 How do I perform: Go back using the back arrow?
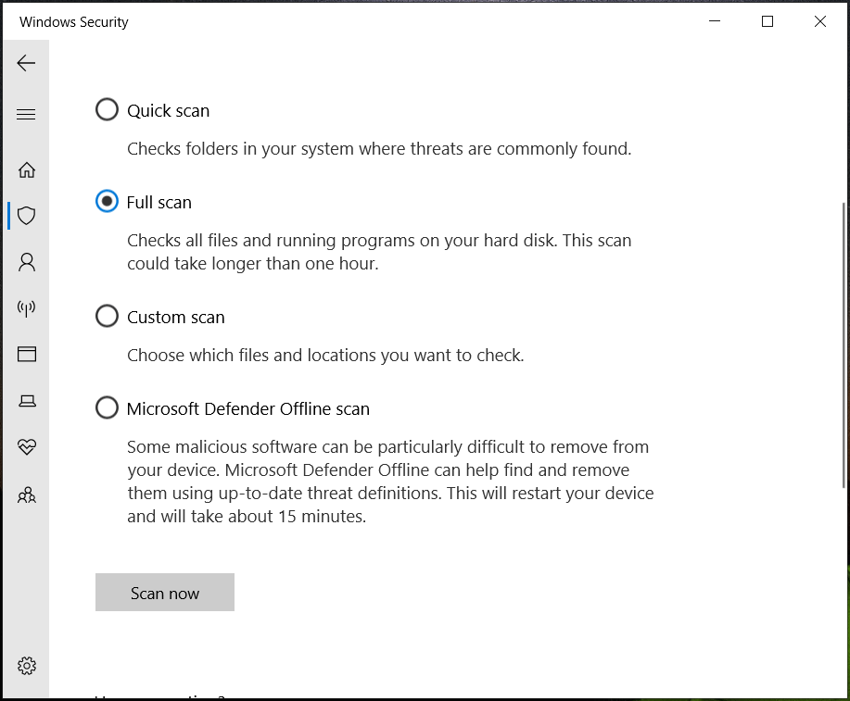coord(26,63)
